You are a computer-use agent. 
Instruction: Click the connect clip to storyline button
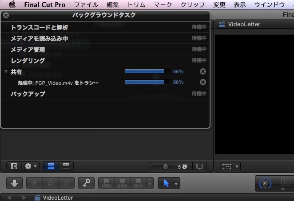tap(106, 183)
